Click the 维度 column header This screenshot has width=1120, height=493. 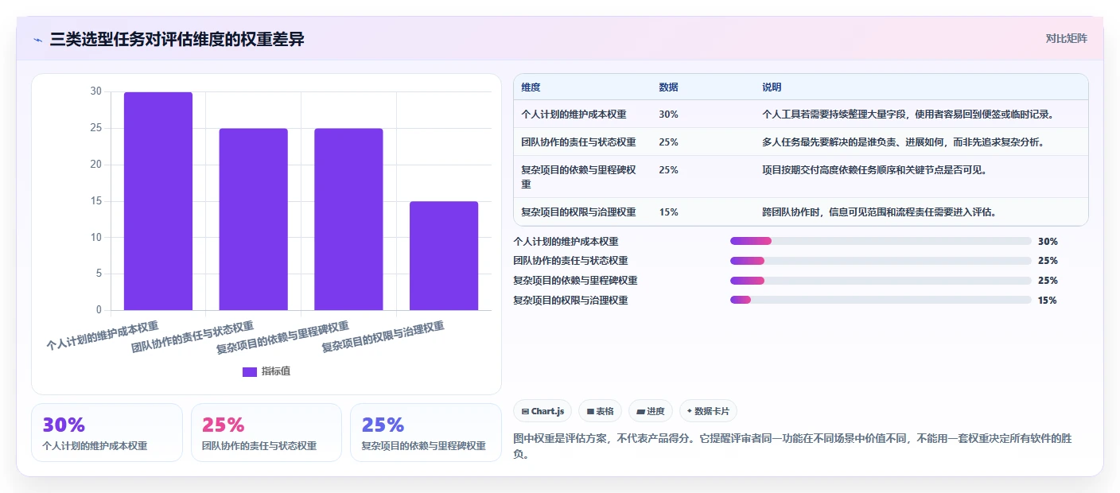point(531,87)
